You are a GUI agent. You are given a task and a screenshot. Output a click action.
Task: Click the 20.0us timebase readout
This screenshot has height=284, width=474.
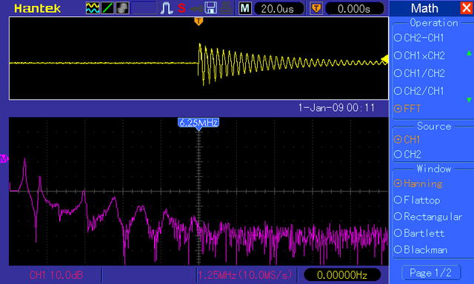(x=278, y=9)
